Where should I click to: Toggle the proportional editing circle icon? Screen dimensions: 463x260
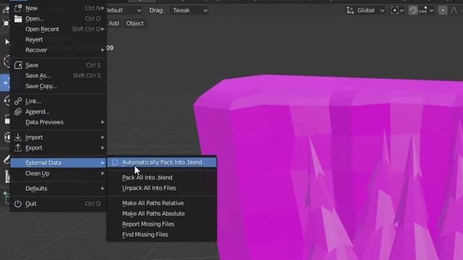tap(443, 10)
